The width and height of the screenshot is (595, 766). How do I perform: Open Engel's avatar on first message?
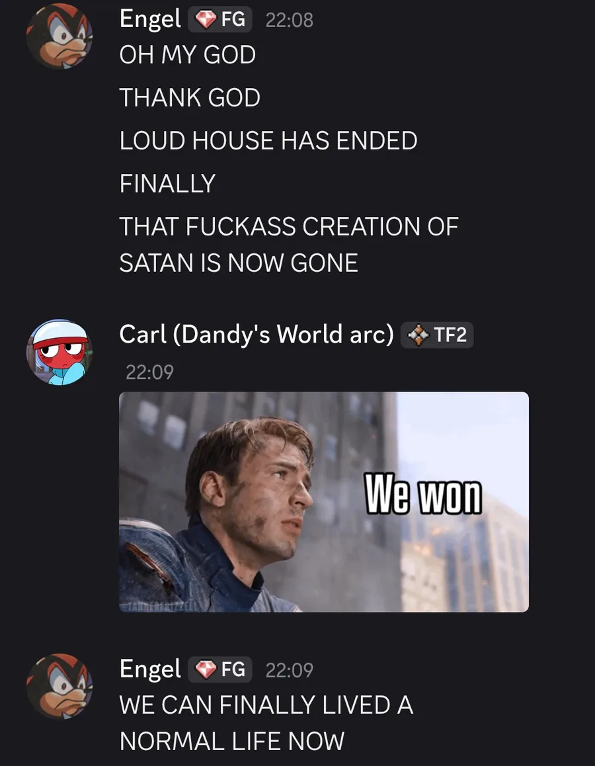click(59, 36)
